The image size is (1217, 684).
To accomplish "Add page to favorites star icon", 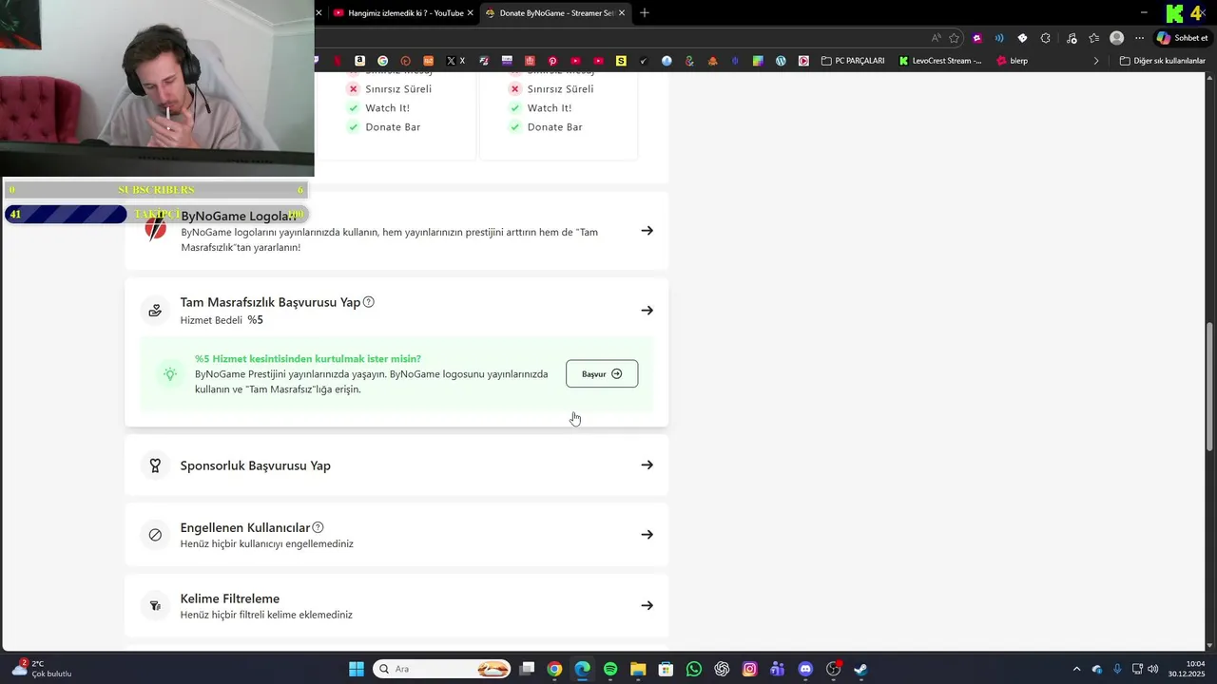I will coord(954,38).
